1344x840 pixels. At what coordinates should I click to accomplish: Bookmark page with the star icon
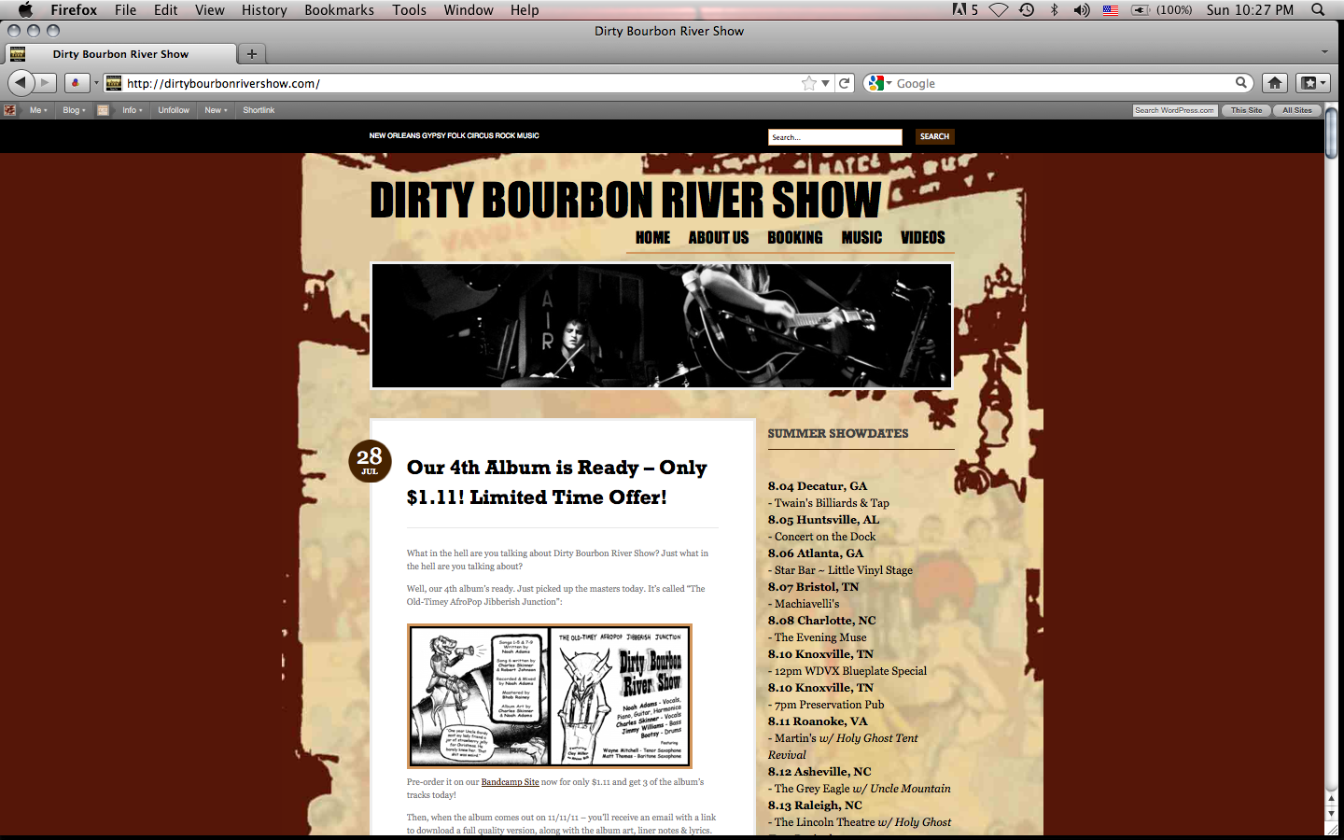point(808,83)
